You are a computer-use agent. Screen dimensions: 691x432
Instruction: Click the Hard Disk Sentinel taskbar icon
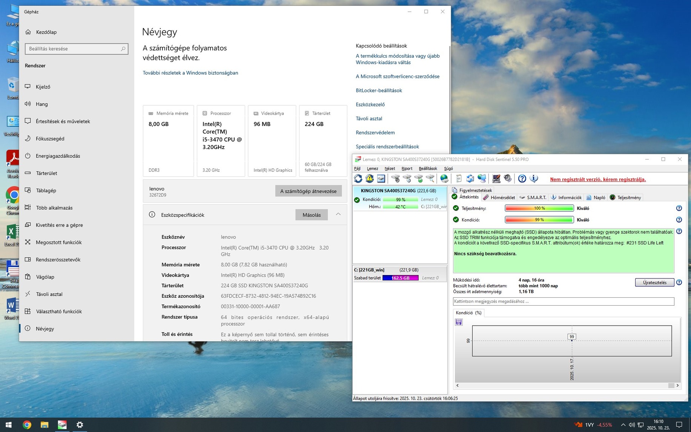click(62, 425)
